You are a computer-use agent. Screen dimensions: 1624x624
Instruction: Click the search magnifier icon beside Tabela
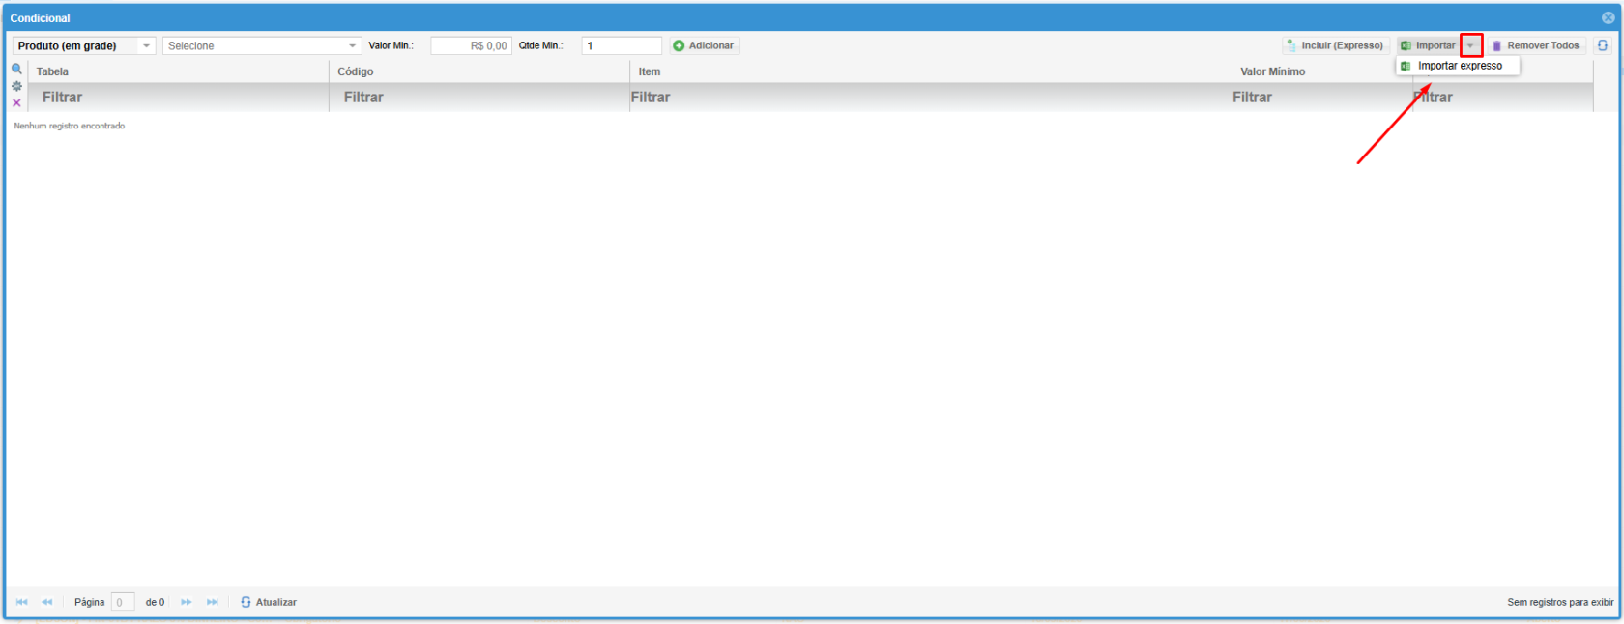click(x=16, y=69)
